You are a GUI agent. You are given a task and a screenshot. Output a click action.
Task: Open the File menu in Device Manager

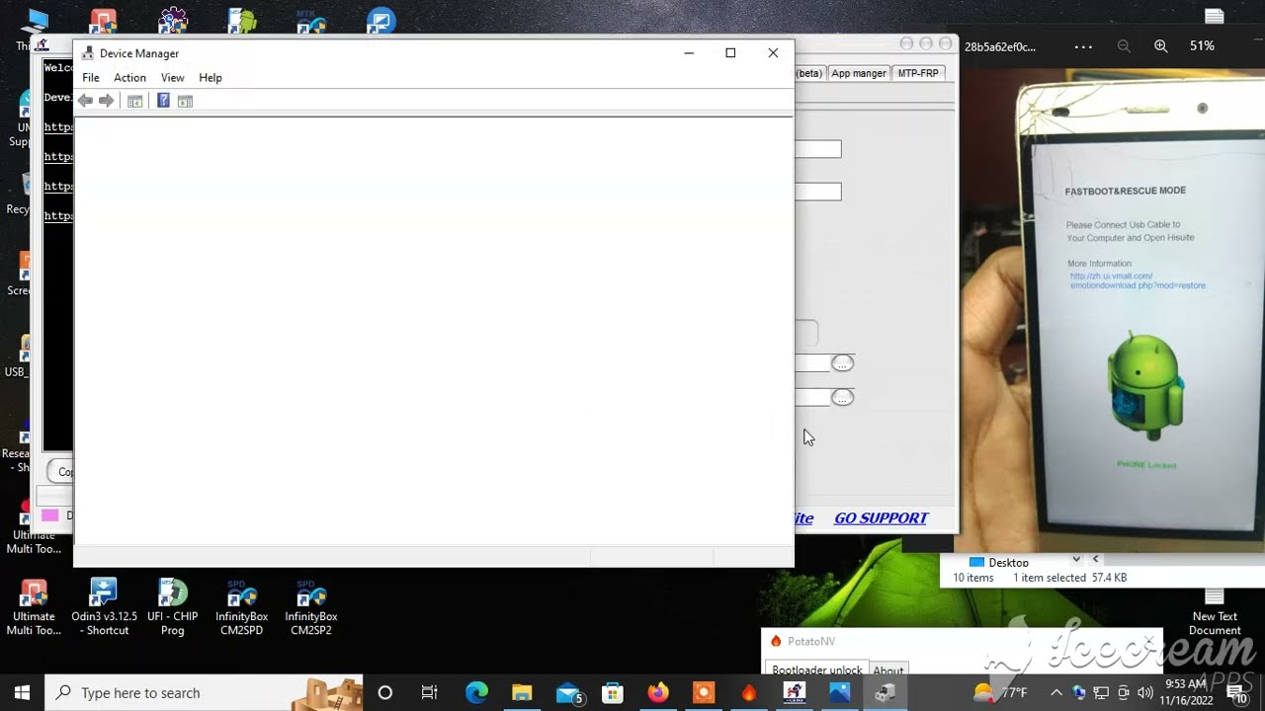pyautogui.click(x=90, y=78)
